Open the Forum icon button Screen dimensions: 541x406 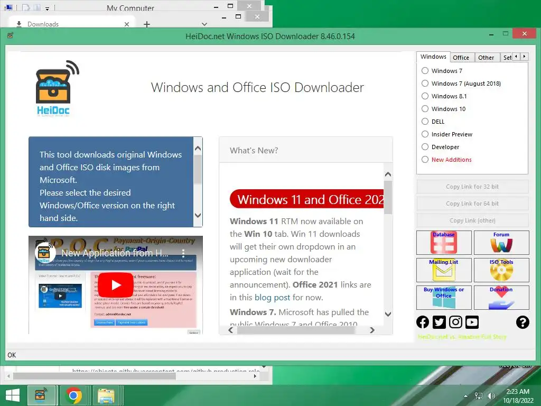(501, 243)
